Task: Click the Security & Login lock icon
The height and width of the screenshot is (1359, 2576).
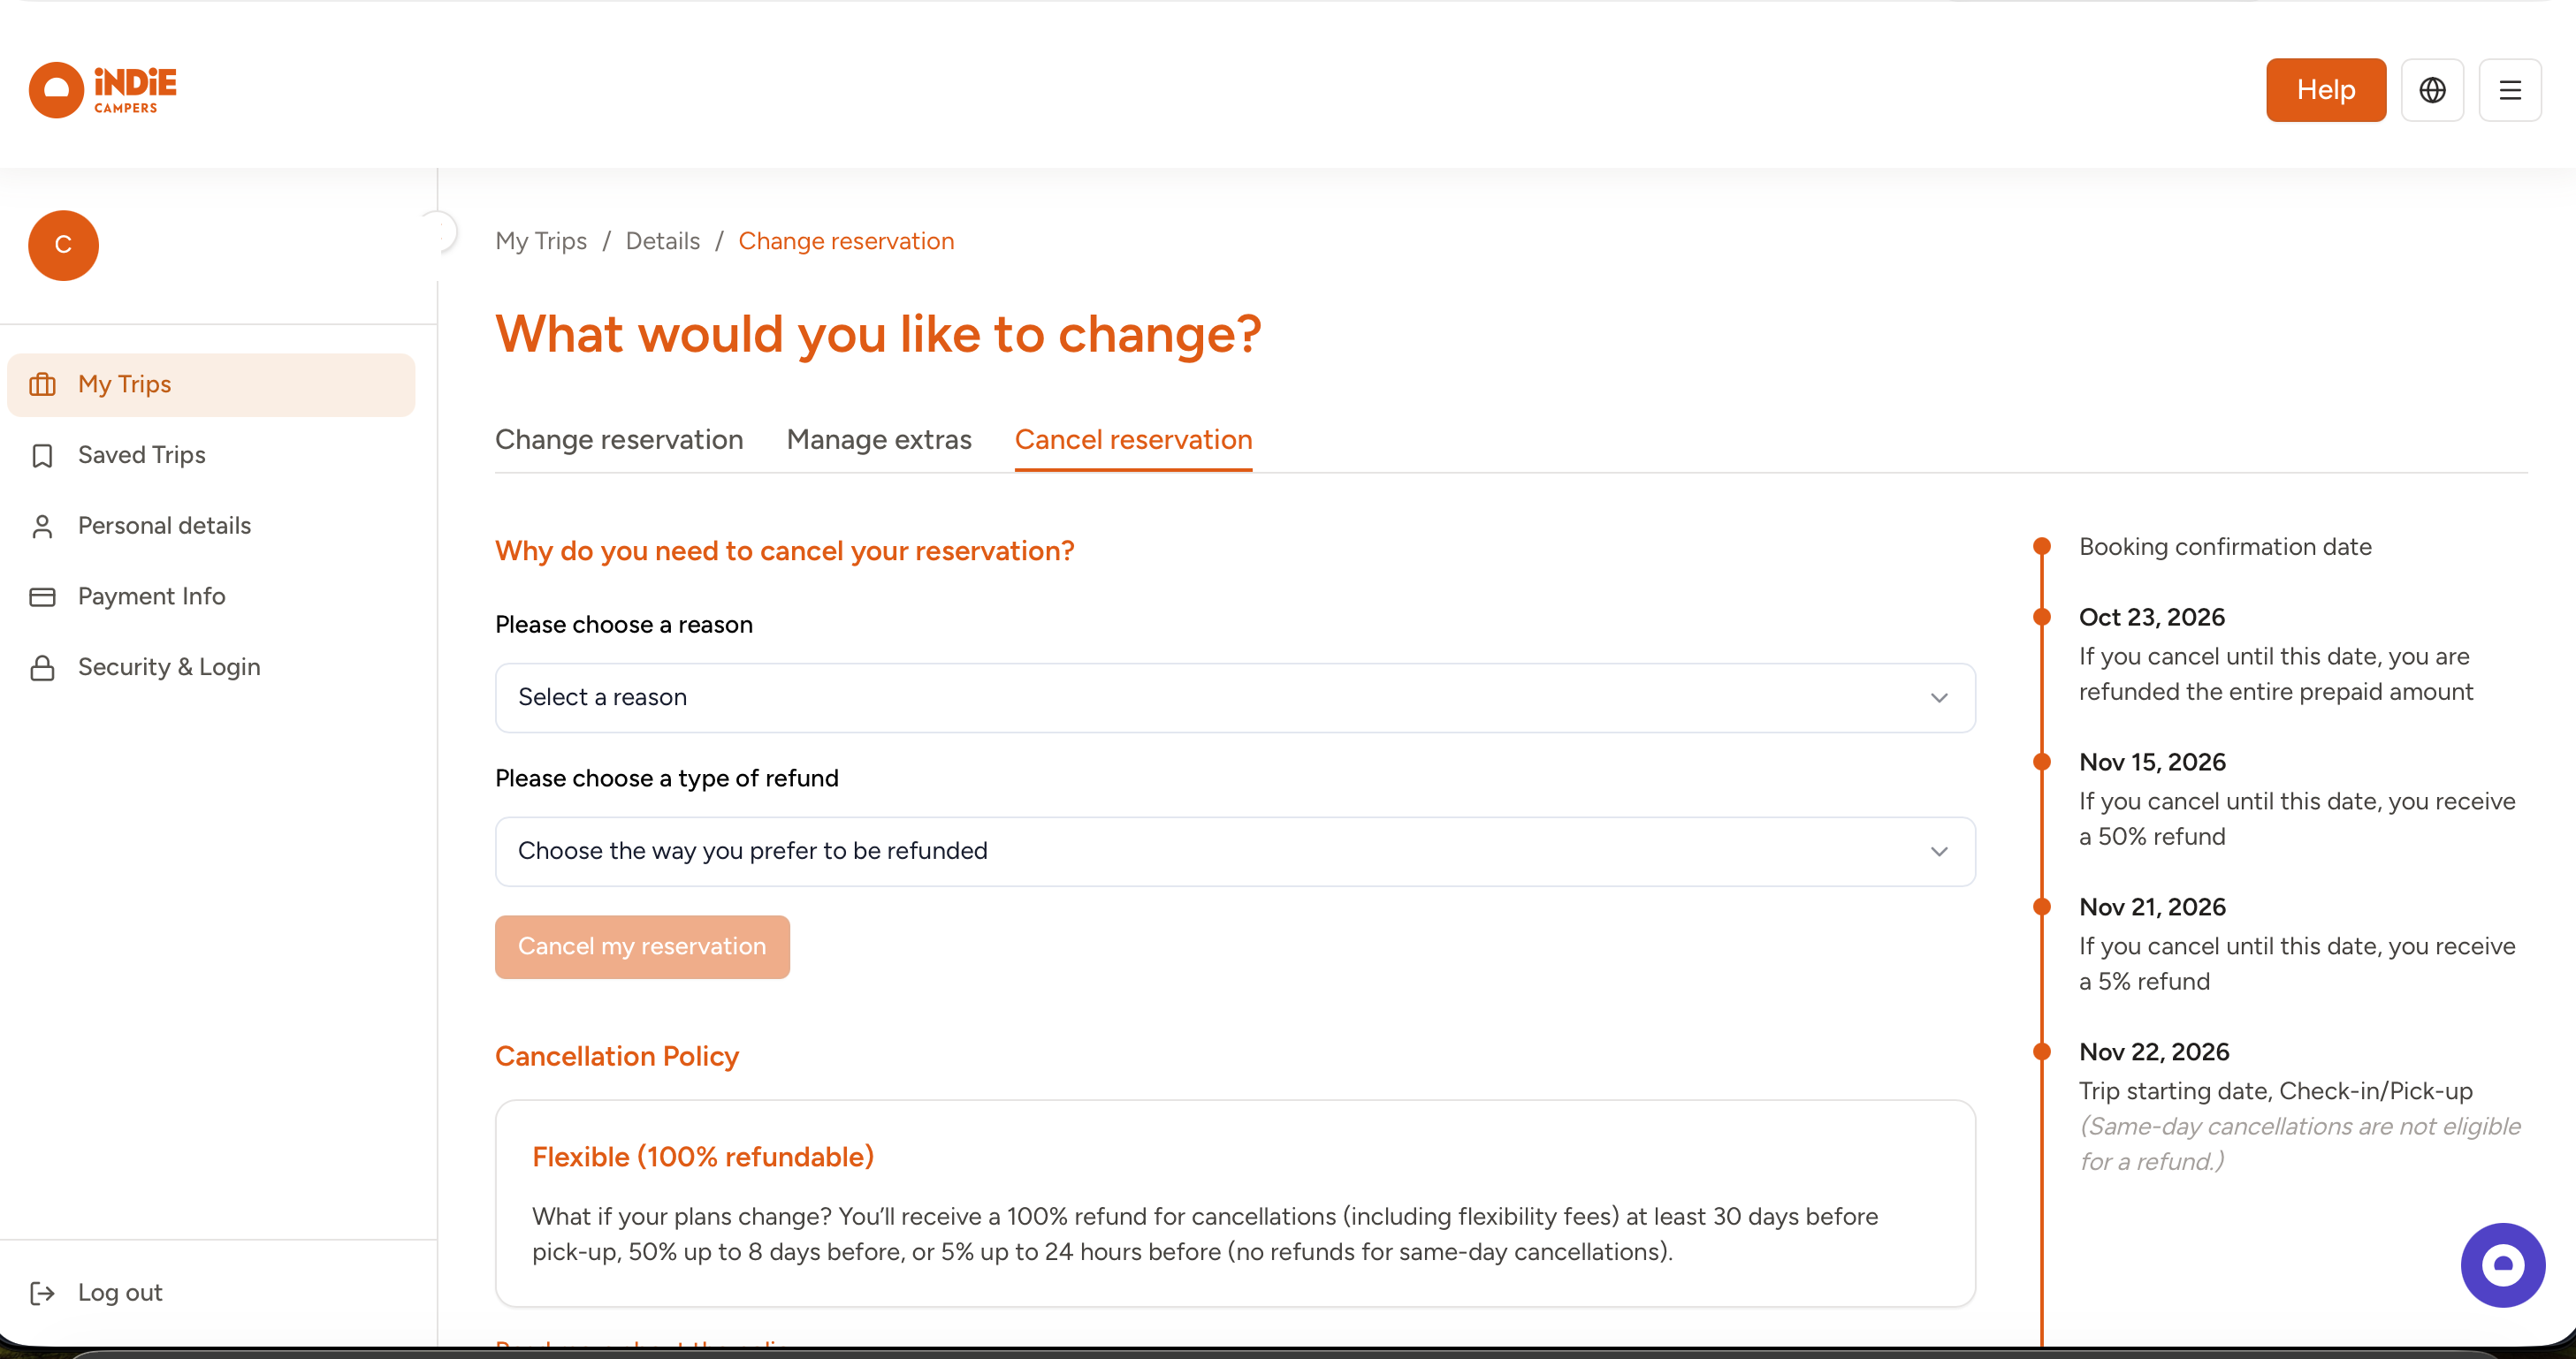Action: tap(42, 667)
